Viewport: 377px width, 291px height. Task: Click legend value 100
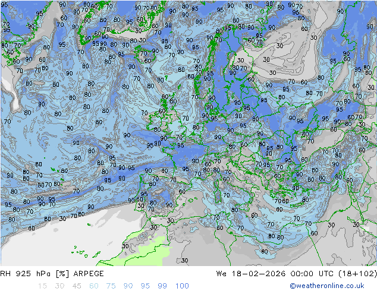click(182, 286)
